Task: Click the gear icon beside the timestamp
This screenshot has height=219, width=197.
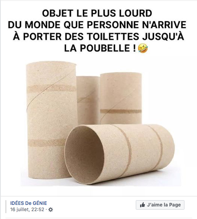Action: (51, 210)
